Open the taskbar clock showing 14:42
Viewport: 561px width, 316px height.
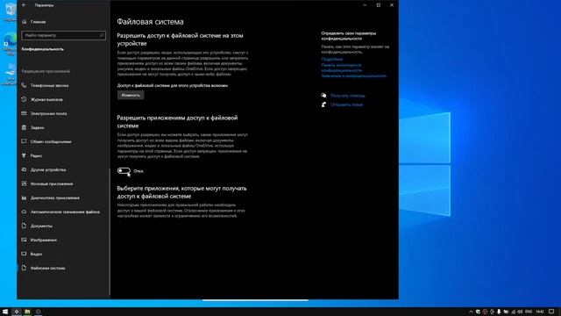540,312
